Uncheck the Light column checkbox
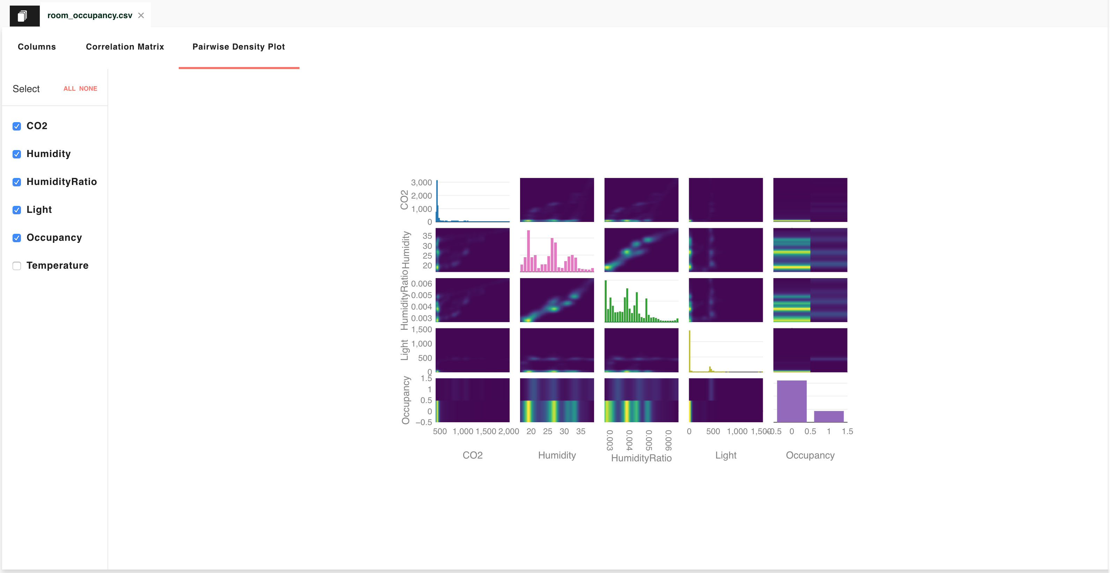This screenshot has height=573, width=1110. tap(17, 210)
